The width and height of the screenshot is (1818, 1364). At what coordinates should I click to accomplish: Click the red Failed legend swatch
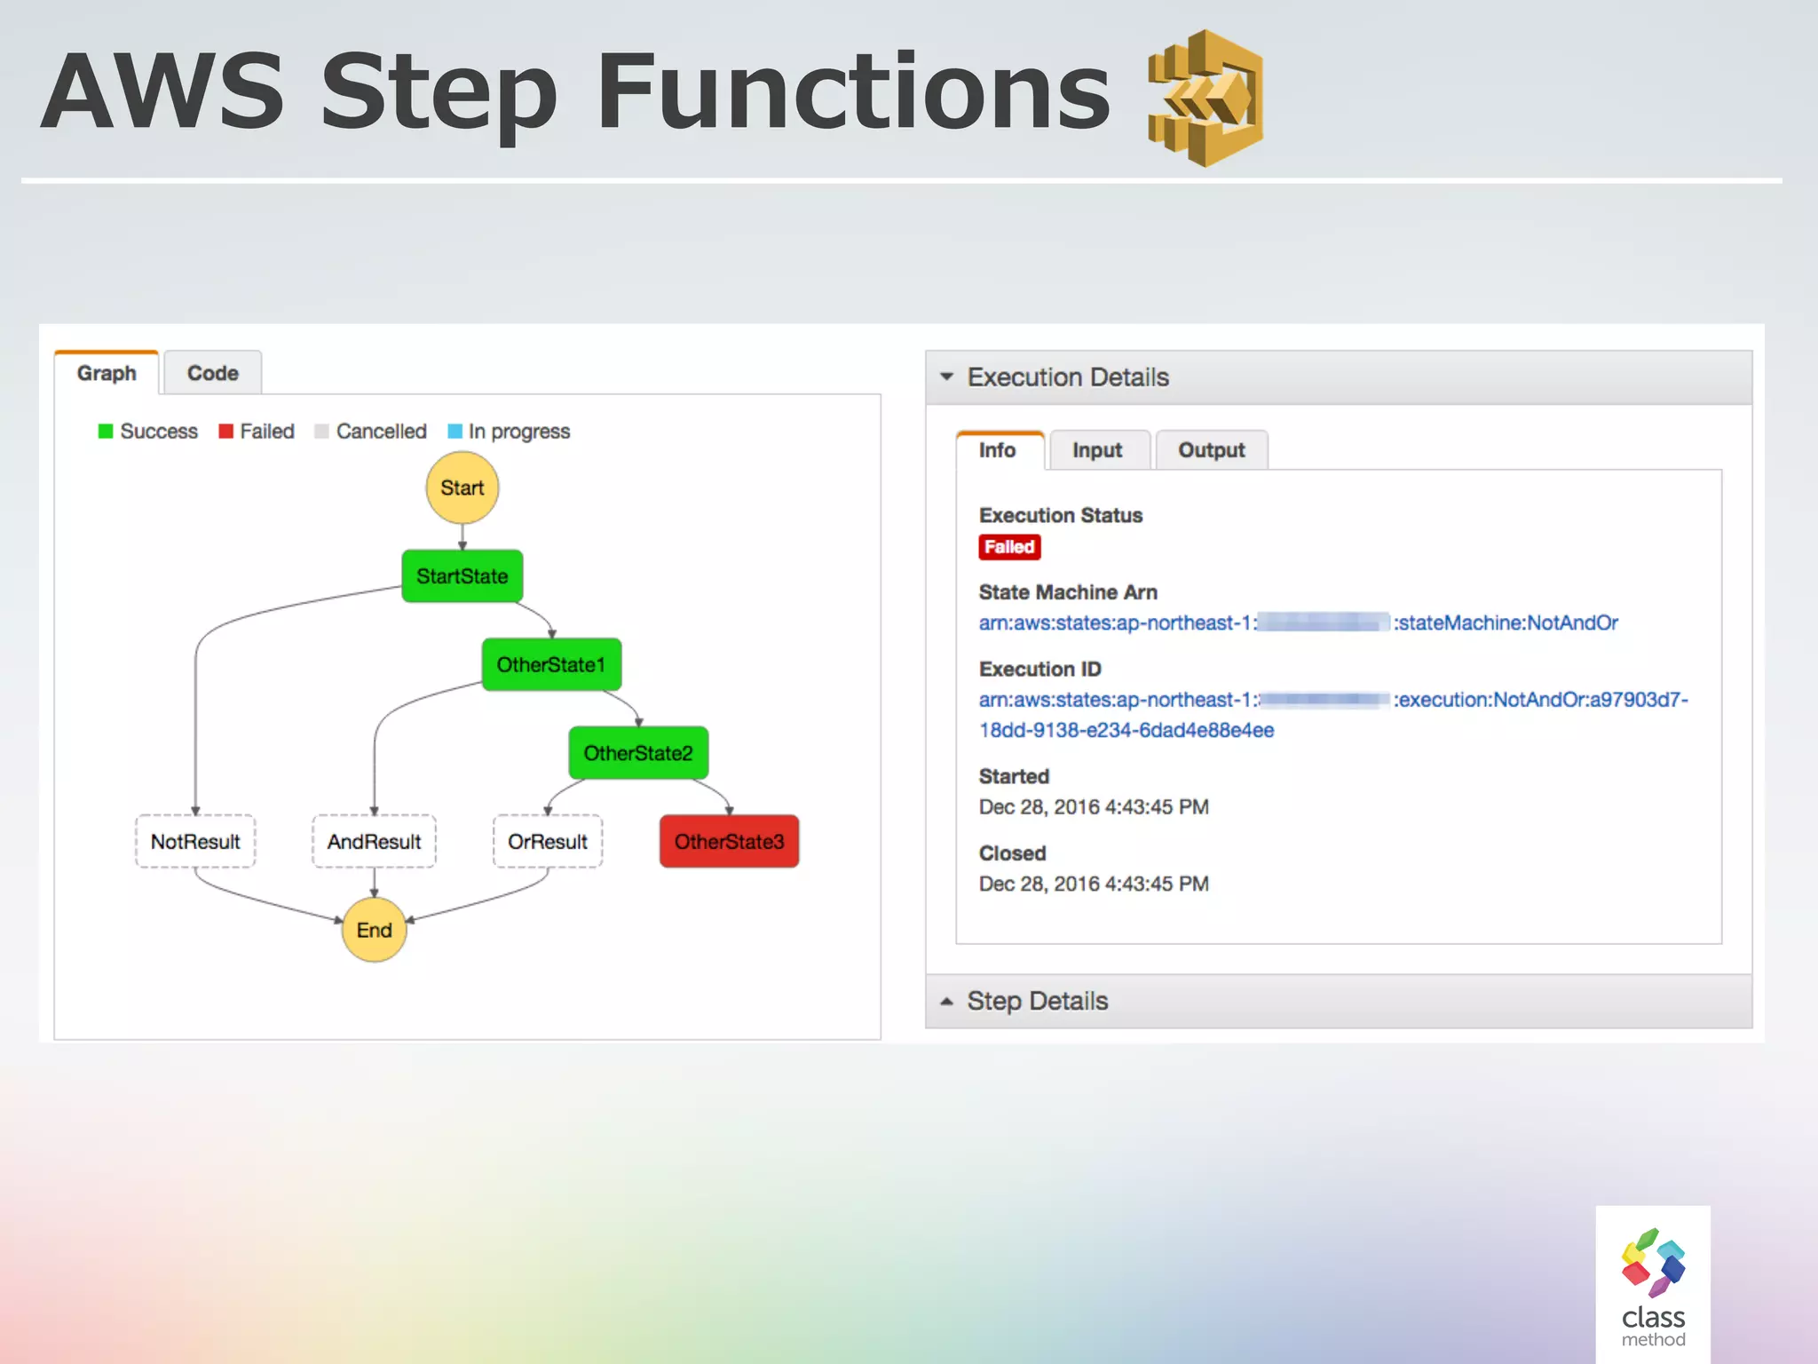(225, 432)
